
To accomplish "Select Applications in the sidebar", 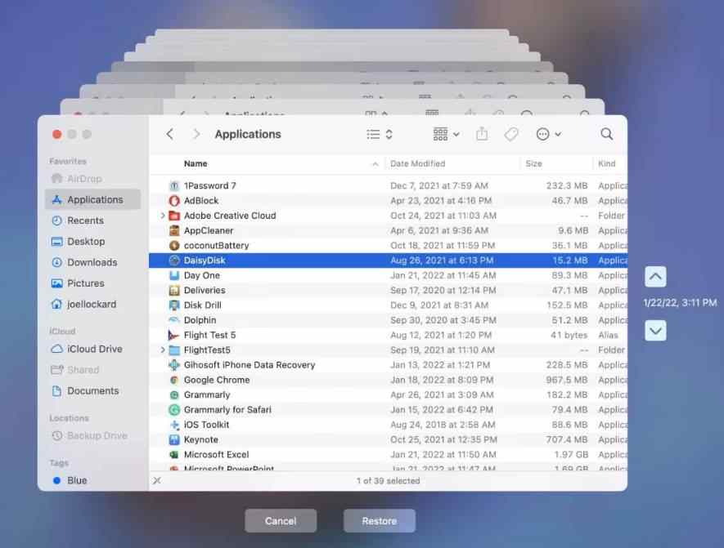I will pyautogui.click(x=92, y=199).
